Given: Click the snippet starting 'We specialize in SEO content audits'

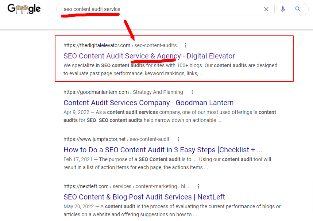Looking at the screenshot, I should click(x=170, y=69).
